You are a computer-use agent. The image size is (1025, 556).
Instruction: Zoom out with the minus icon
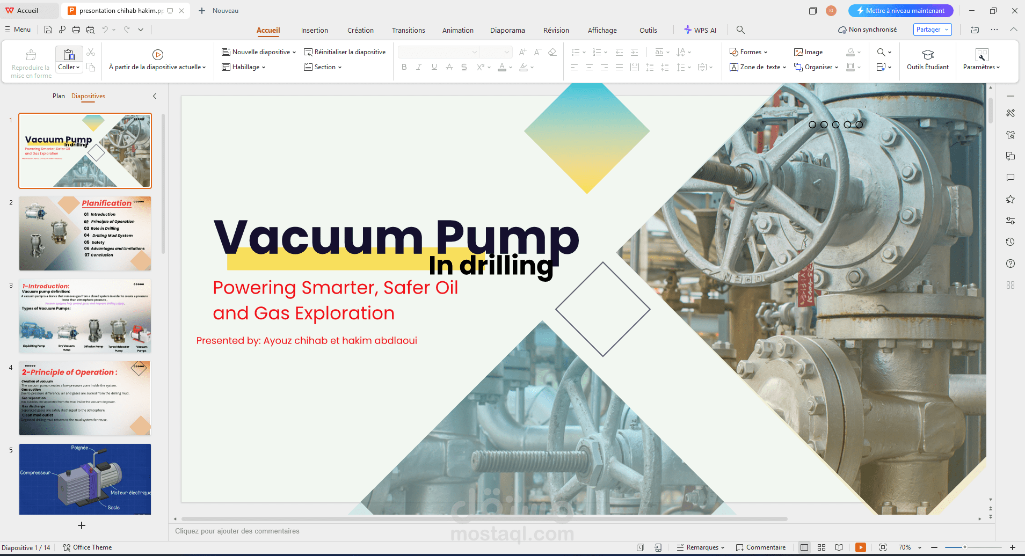click(x=934, y=547)
